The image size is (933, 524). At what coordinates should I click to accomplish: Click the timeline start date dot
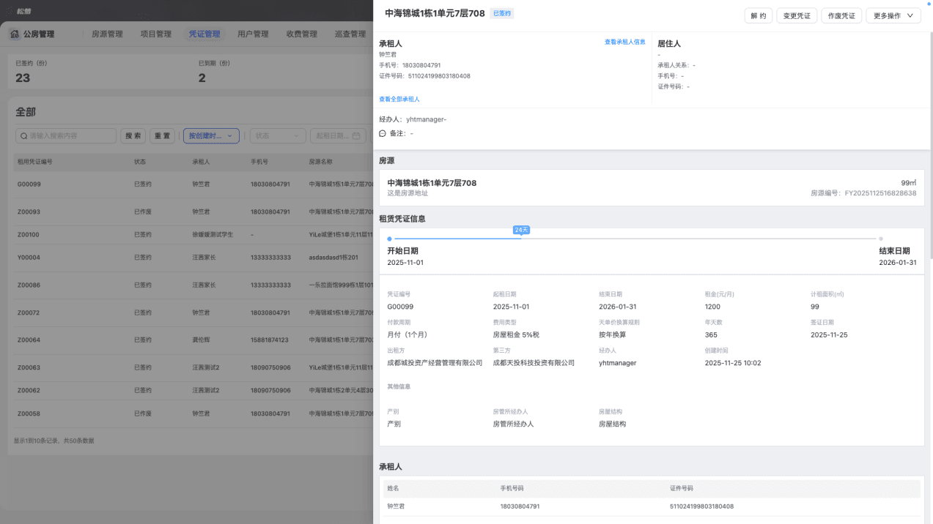click(x=389, y=239)
